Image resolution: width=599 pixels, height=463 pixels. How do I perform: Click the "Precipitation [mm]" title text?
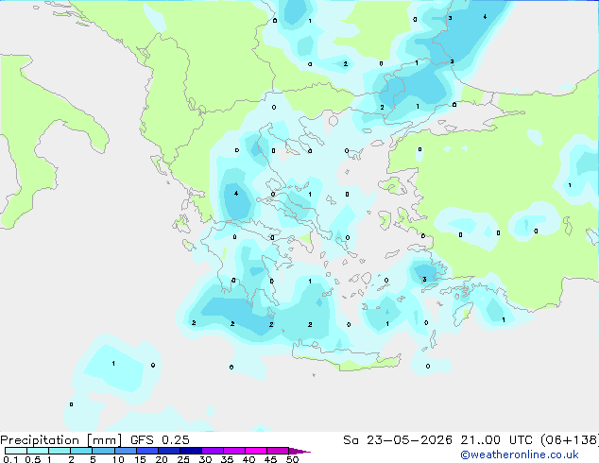[x=61, y=440]
